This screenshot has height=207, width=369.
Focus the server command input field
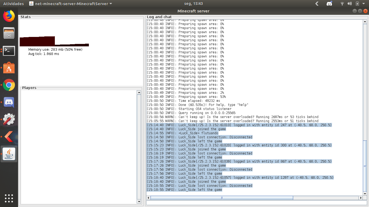tap(257, 203)
